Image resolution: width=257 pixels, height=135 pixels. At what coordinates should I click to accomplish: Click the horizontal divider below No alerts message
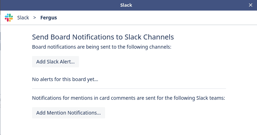coord(129,88)
